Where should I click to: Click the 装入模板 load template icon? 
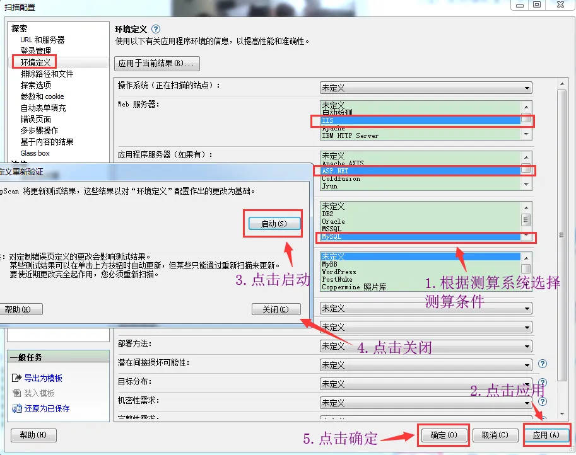17,393
